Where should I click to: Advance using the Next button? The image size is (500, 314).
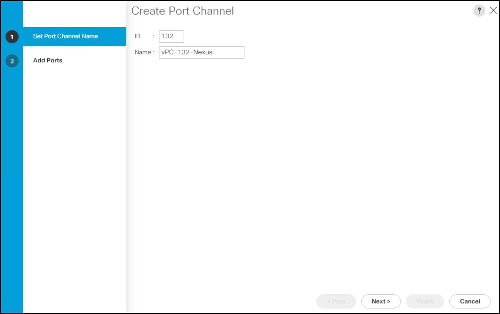(x=381, y=301)
